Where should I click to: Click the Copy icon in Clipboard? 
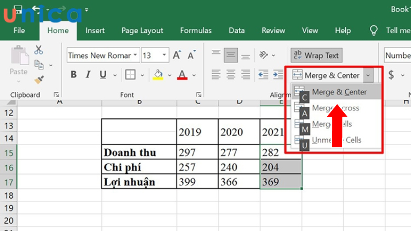pos(39,65)
